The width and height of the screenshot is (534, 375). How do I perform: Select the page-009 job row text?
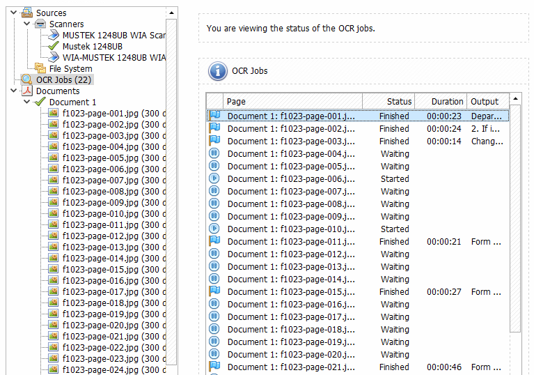291,217
